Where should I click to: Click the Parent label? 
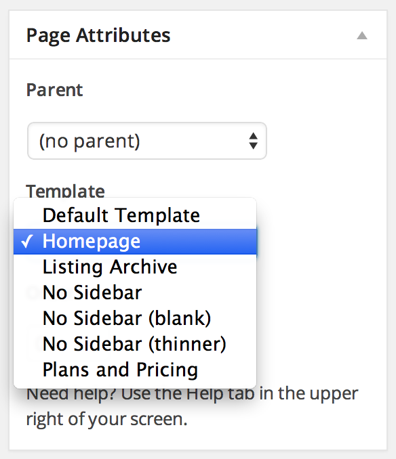coord(54,90)
